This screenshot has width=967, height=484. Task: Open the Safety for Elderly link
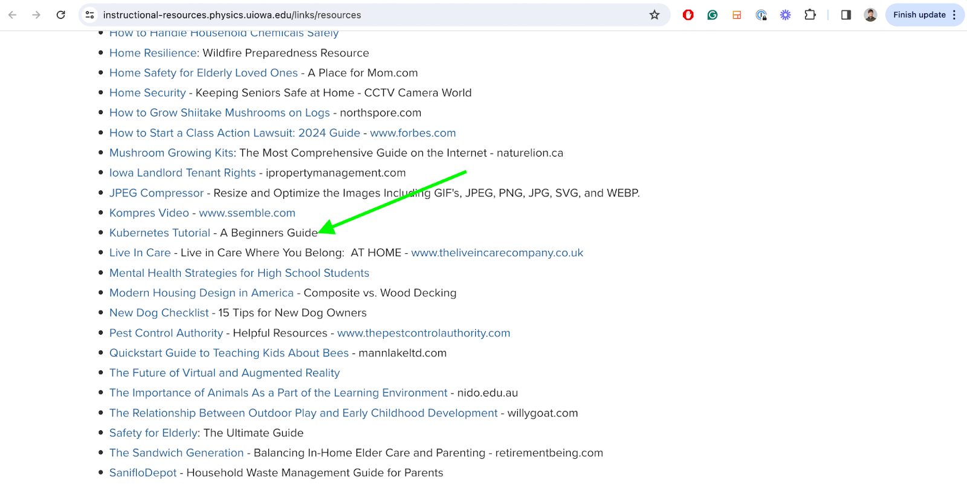(154, 433)
